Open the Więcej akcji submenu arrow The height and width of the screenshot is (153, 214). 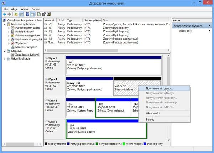pos(209,31)
